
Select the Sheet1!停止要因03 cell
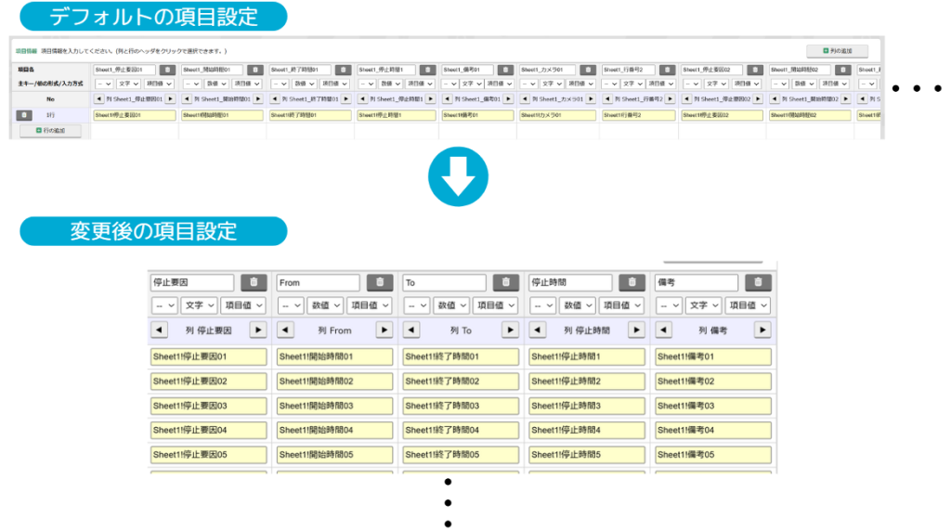tap(208, 406)
